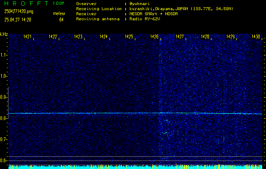Click the Recviving antenna label
Image resolution: width=266 pixels, height=169 pixels.
[x=98, y=19]
